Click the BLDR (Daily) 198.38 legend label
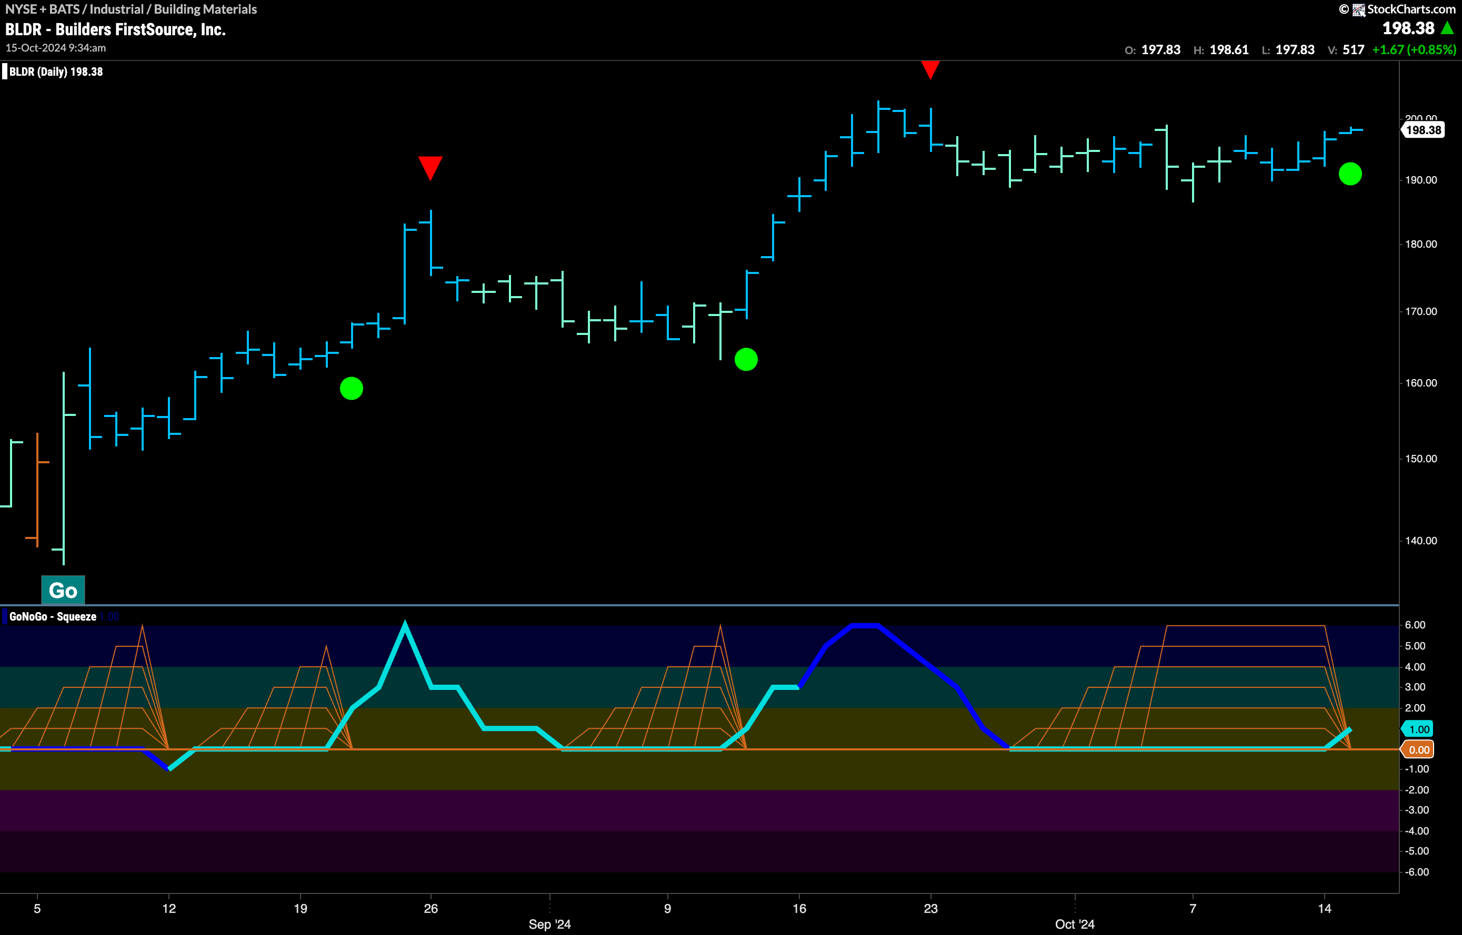Viewport: 1462px width, 935px height. pos(56,72)
